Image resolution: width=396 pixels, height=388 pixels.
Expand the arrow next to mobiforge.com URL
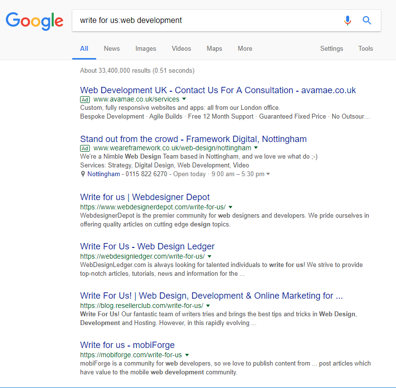[187, 355]
